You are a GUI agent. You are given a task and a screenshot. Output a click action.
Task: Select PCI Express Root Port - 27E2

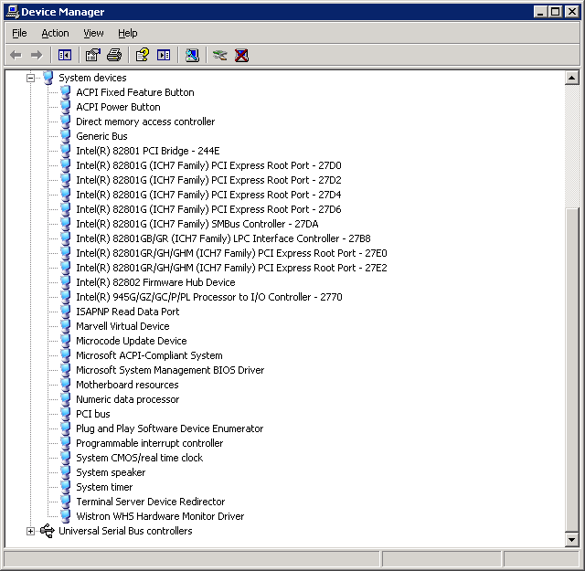tap(231, 268)
